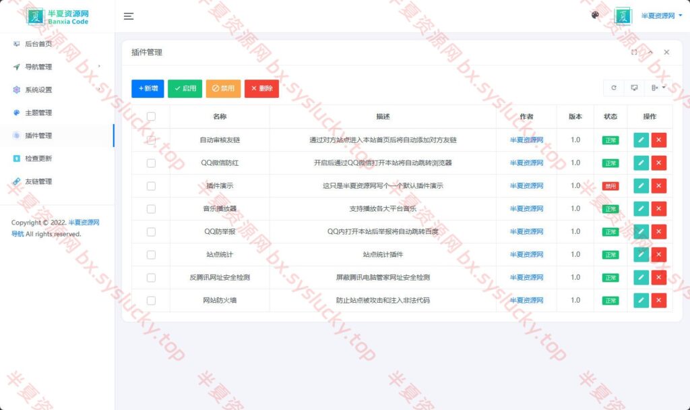
Task: Open the 半夏资源网 user dropdown
Action: 662,16
